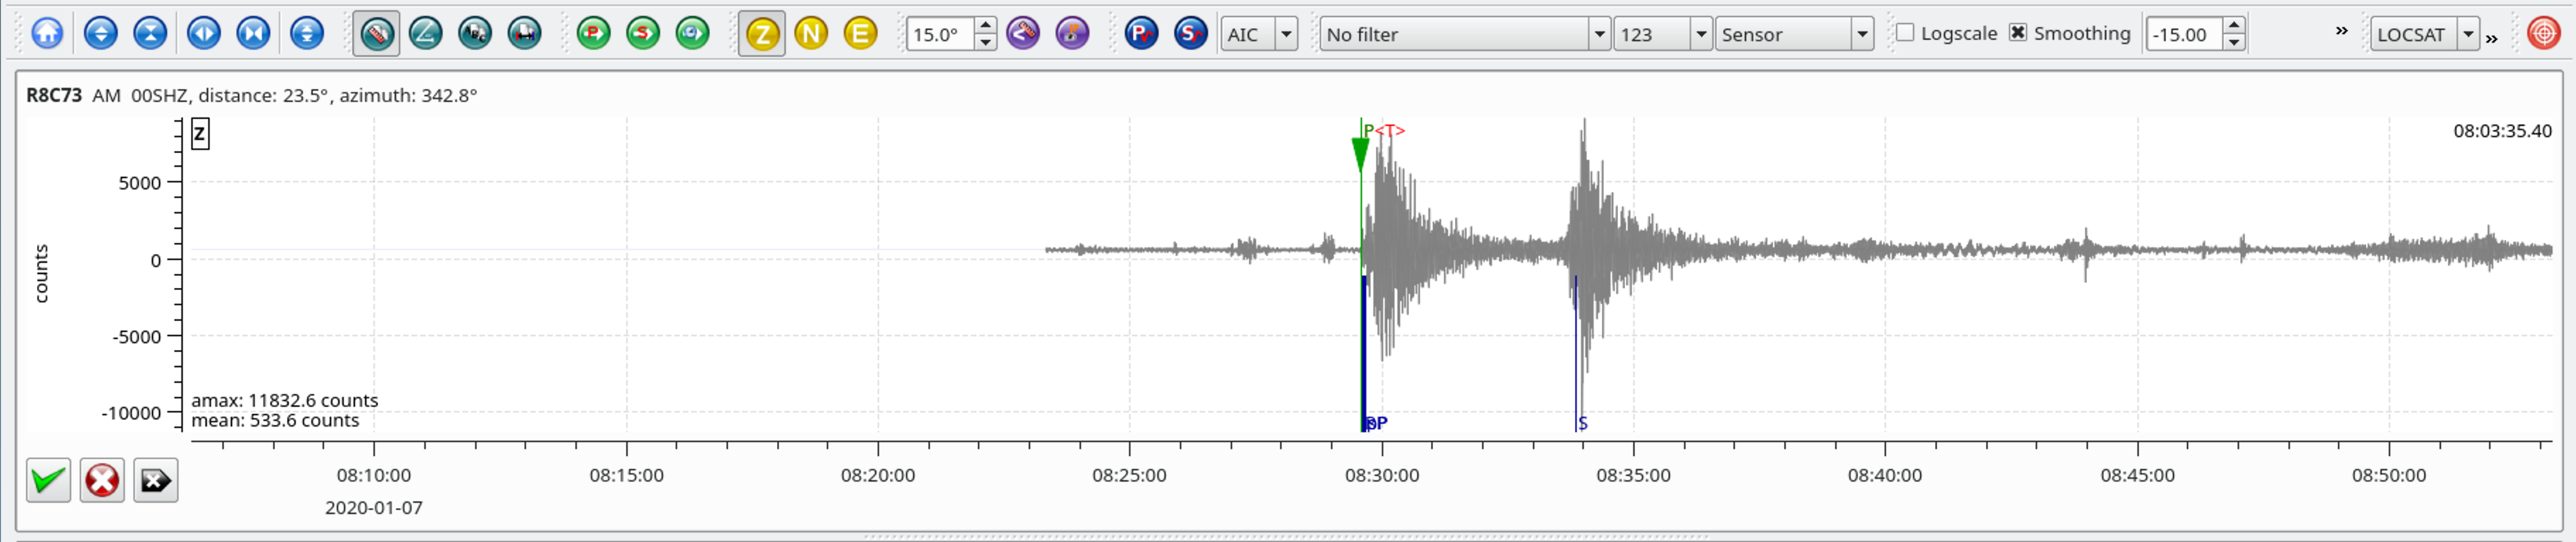Screen dimensions: 2576x542
Task: Increase the -15.00 spinner value
Action: pos(2233,26)
